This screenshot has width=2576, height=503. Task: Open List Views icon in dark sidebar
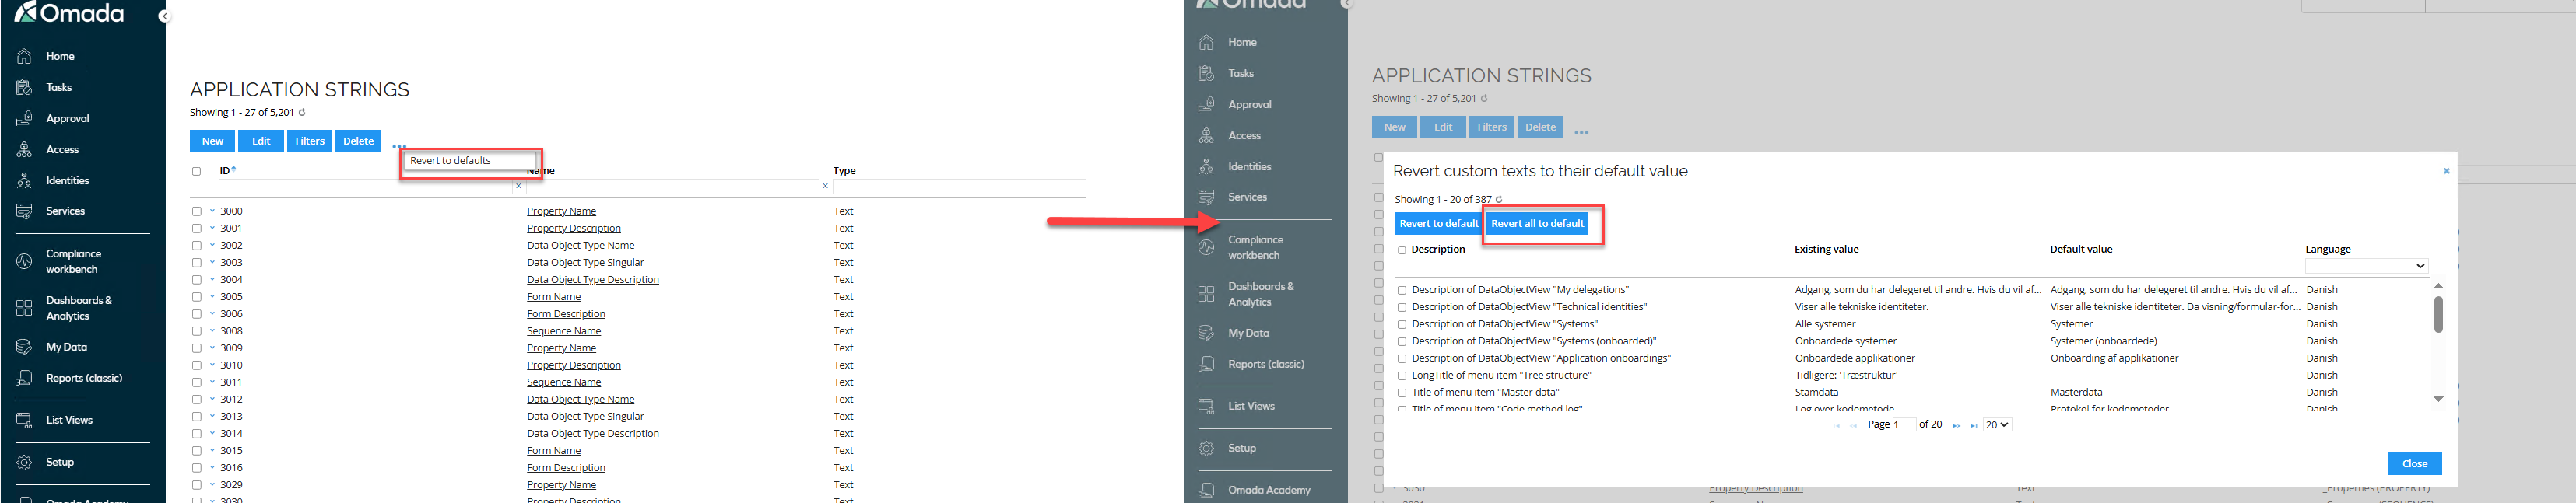(x=24, y=420)
